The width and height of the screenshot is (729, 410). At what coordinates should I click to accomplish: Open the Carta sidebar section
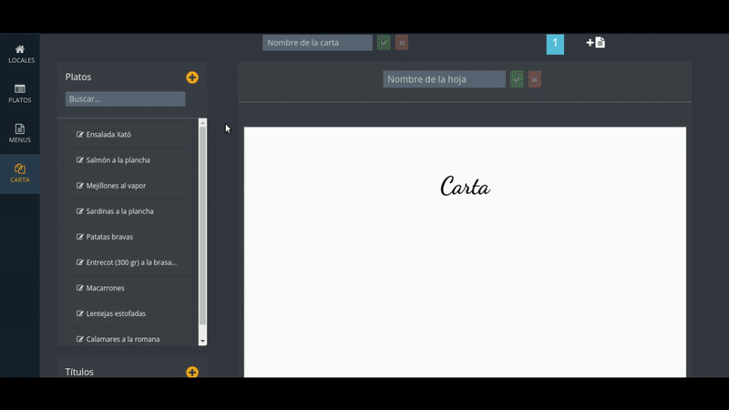[20, 173]
